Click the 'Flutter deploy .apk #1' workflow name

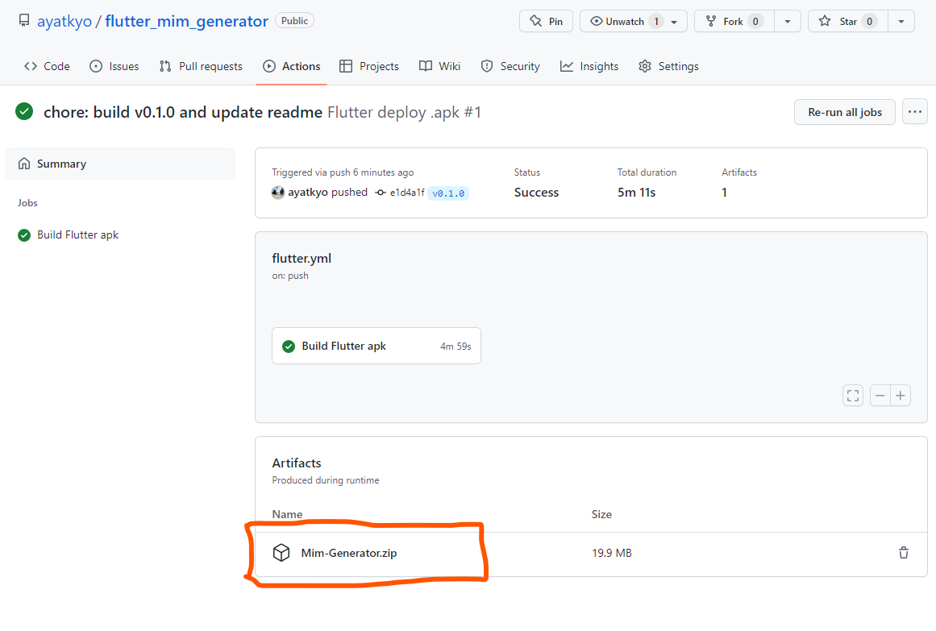pos(404,112)
